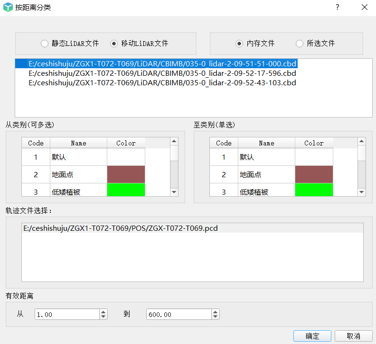Click green color swatch in 从类别 table
The height and width of the screenshot is (344, 376).
(126, 190)
